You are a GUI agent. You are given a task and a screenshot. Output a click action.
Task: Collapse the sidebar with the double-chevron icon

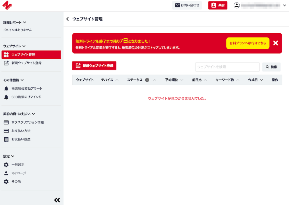[x=57, y=200]
